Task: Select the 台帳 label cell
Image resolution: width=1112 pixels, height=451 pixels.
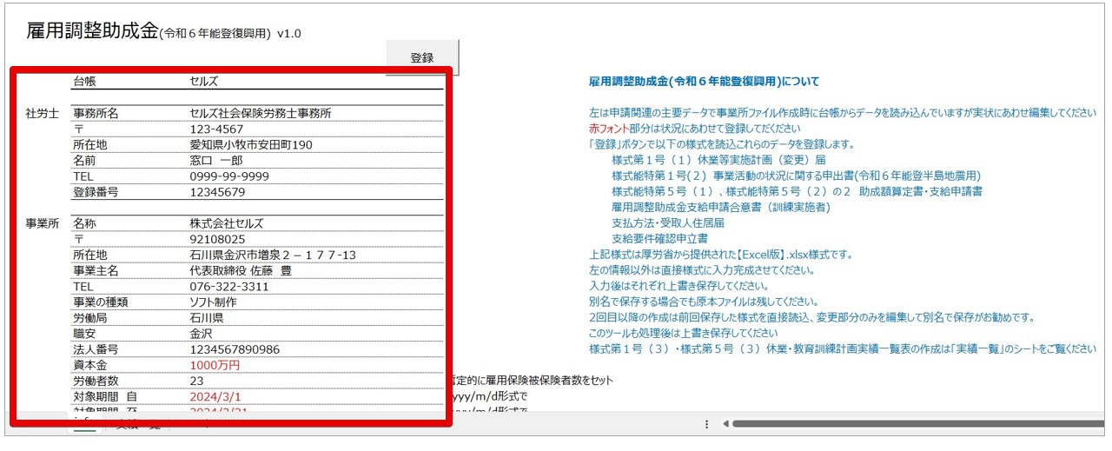Action: 84,82
